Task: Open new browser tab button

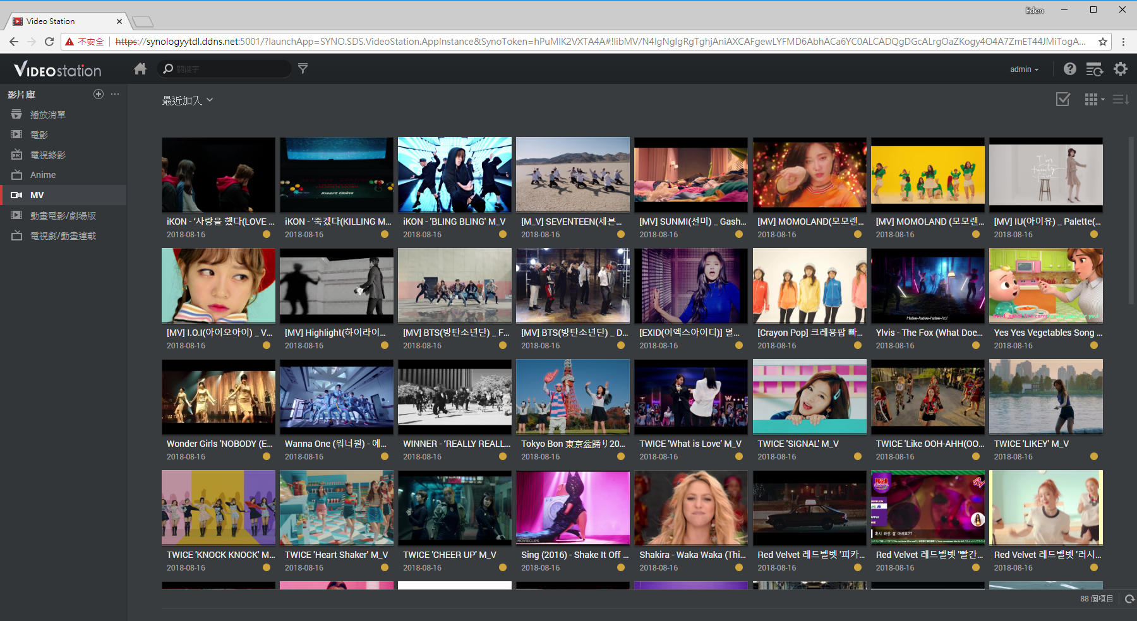Action: point(143,22)
